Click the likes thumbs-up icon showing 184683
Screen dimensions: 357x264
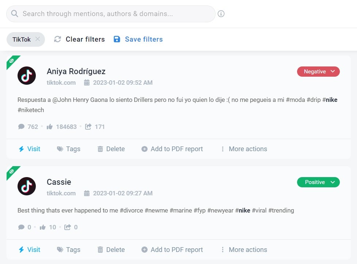(50, 127)
